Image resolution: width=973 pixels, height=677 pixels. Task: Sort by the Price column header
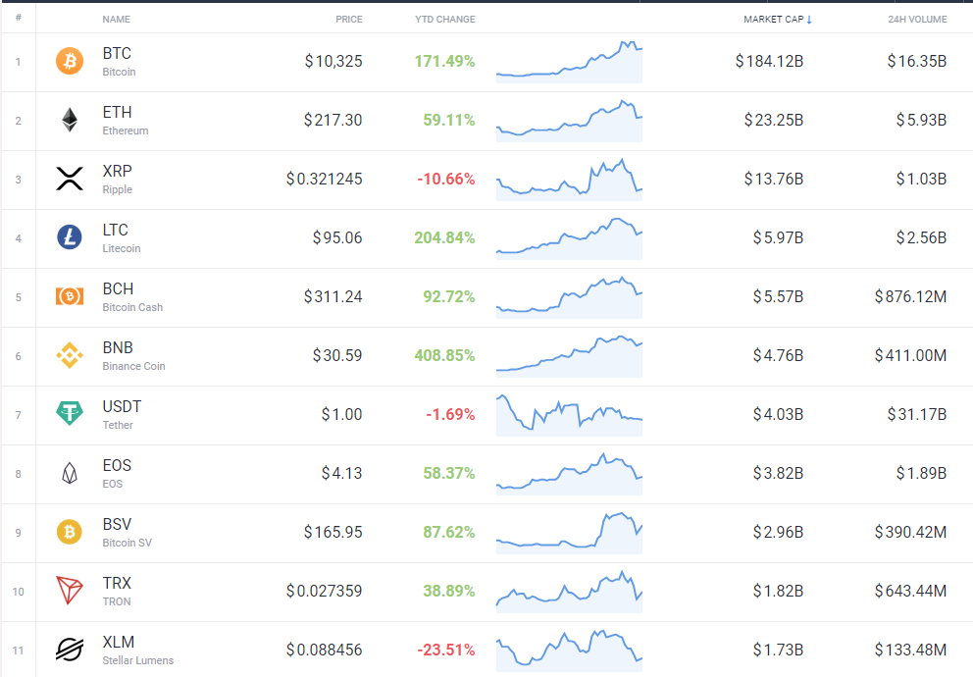click(349, 20)
